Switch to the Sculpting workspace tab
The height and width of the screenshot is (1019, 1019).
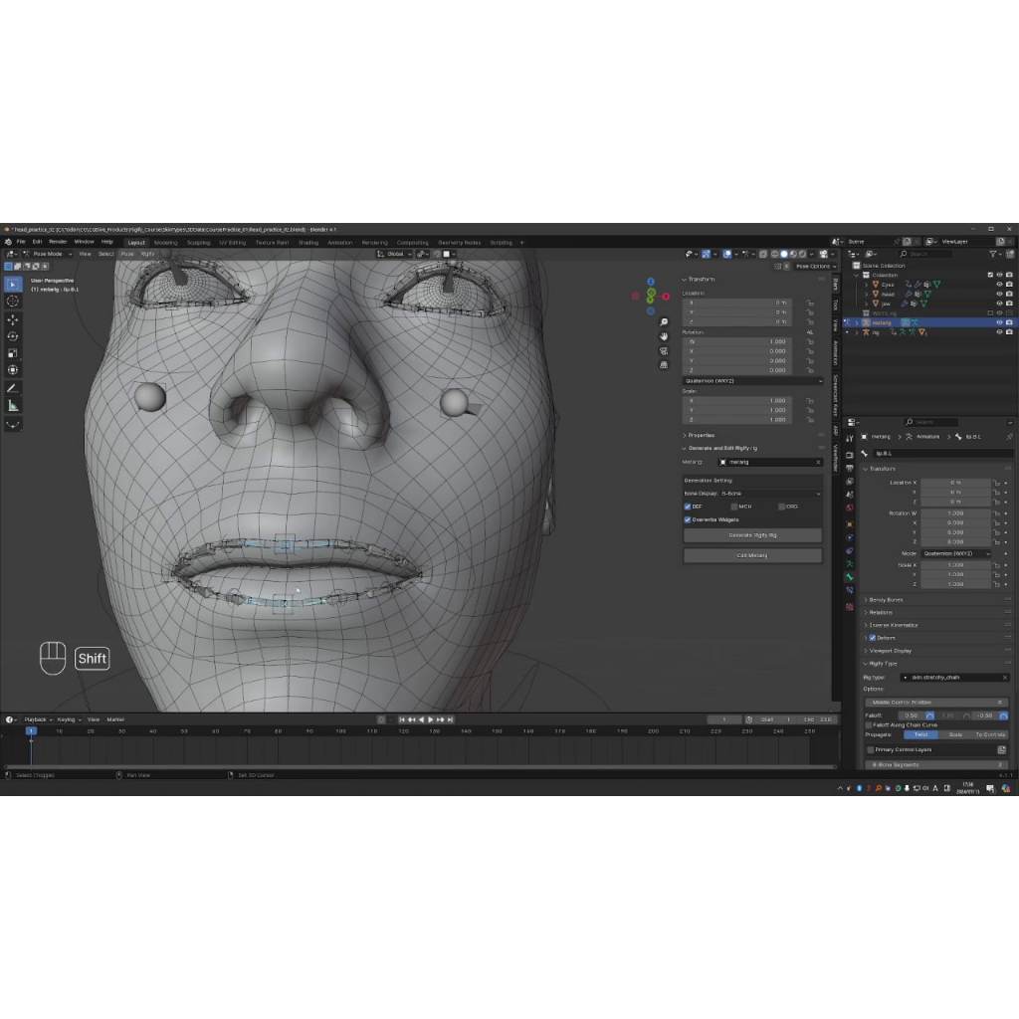click(x=199, y=242)
